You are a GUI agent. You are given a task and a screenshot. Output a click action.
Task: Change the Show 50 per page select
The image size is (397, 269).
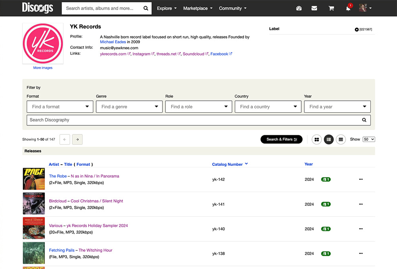click(369, 139)
